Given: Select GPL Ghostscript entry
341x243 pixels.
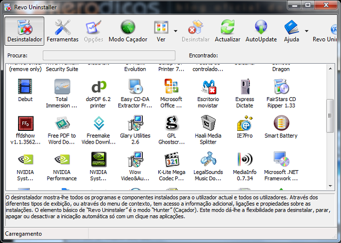Looking at the screenshot, I should (172, 130).
